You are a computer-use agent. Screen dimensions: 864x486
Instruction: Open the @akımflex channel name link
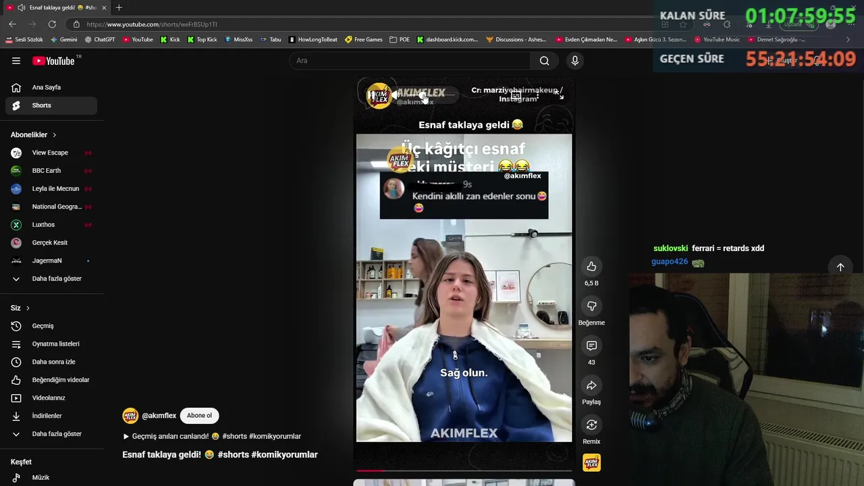point(159,416)
